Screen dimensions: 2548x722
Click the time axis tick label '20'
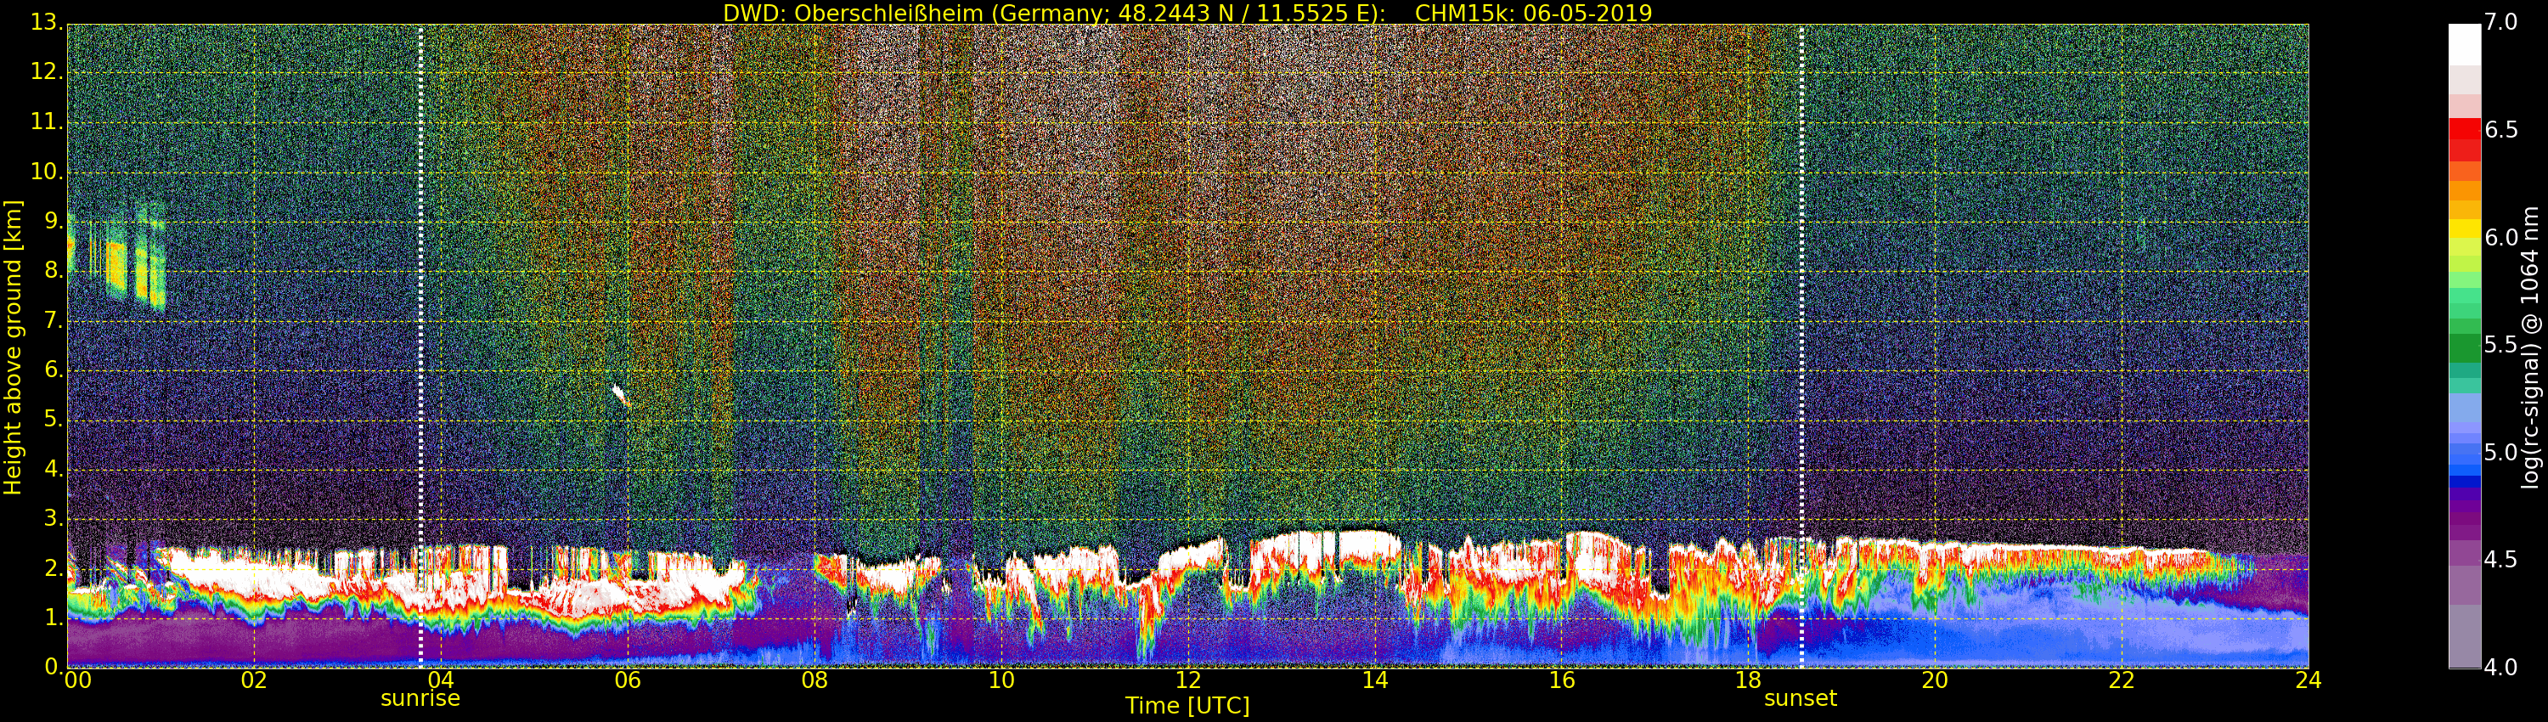coord(1935,680)
